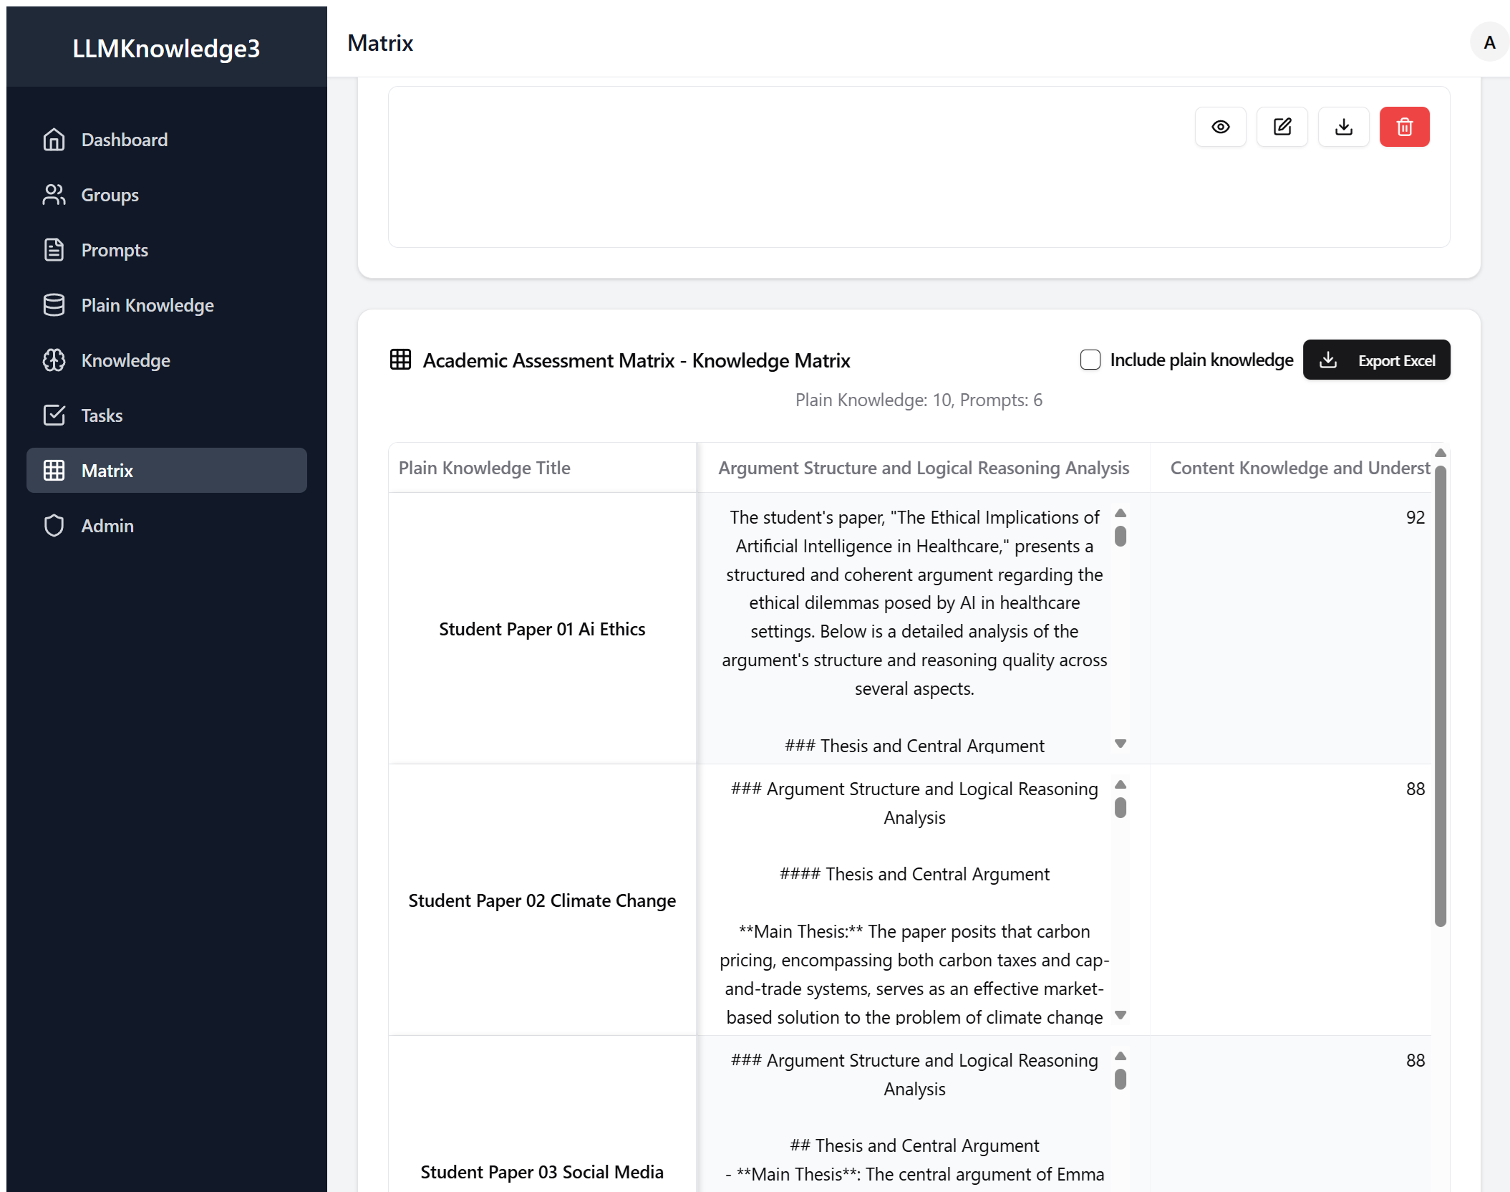Select Admin in the sidebar
This screenshot has height=1192, width=1510.
click(x=107, y=526)
